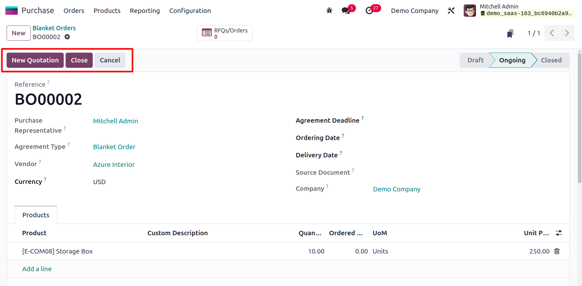This screenshot has height=286, width=582.
Task: Open the conversations chat icon
Action: click(x=346, y=11)
